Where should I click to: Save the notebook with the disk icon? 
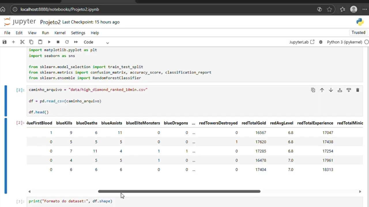pos(4,42)
